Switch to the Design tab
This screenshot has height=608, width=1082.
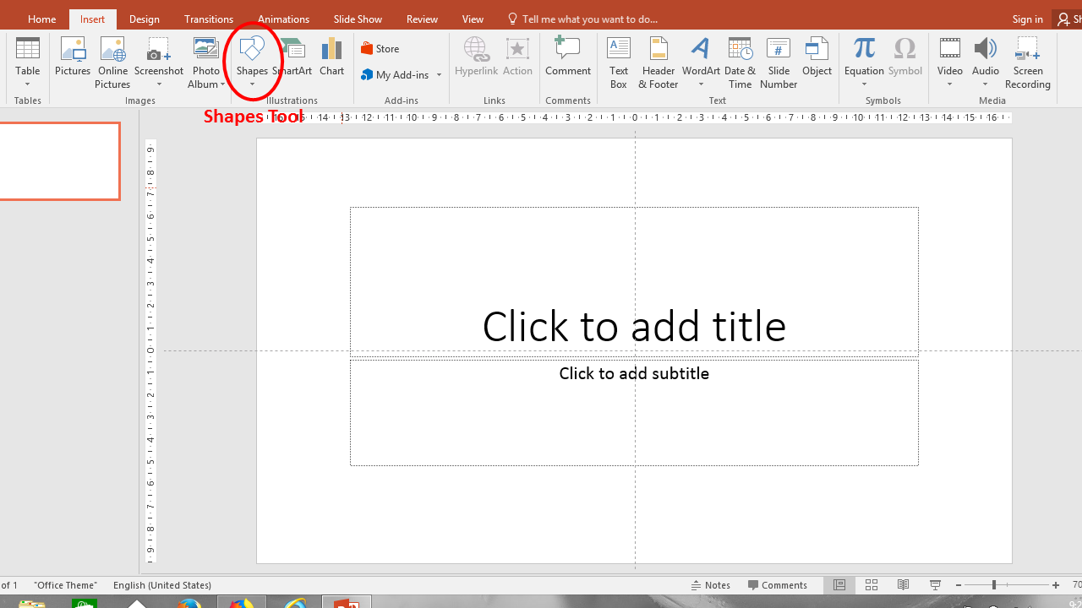[x=144, y=19]
